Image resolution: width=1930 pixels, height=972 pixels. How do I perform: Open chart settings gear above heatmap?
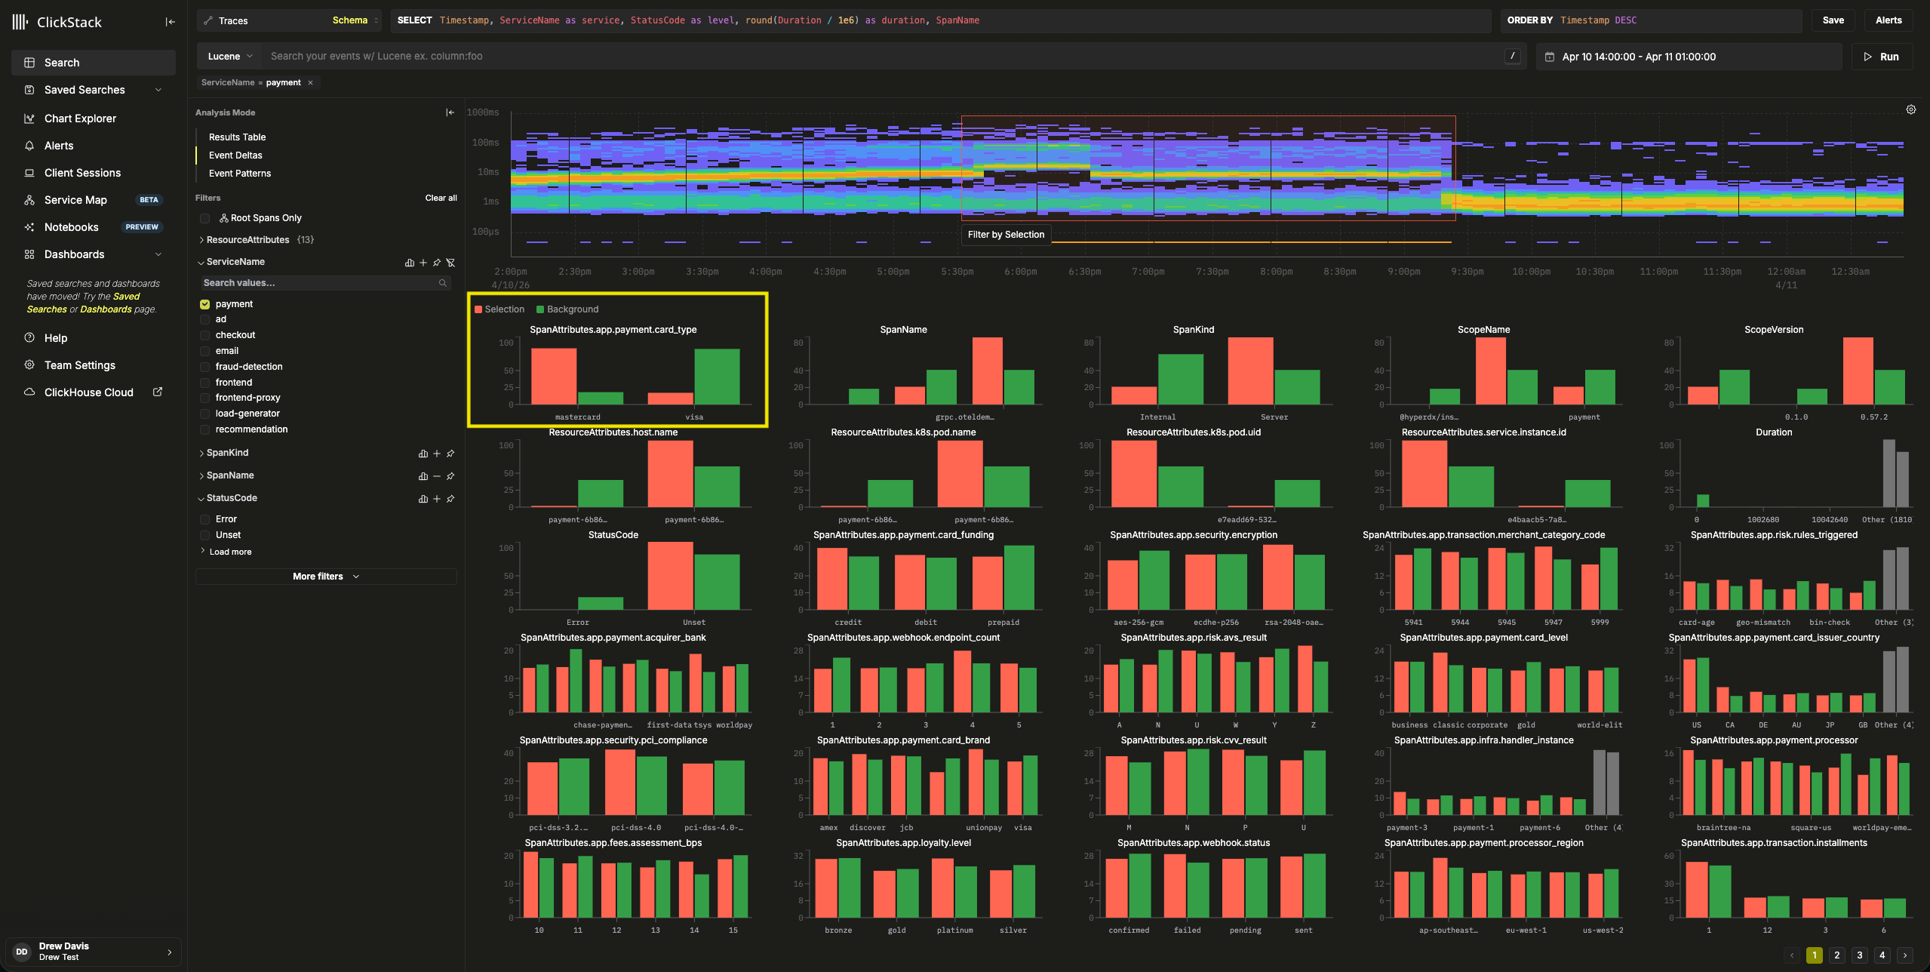click(x=1910, y=109)
